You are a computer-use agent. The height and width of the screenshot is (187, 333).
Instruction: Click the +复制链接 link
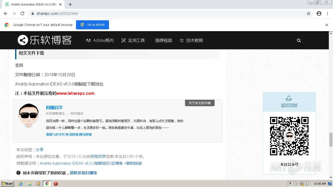pos(133,163)
